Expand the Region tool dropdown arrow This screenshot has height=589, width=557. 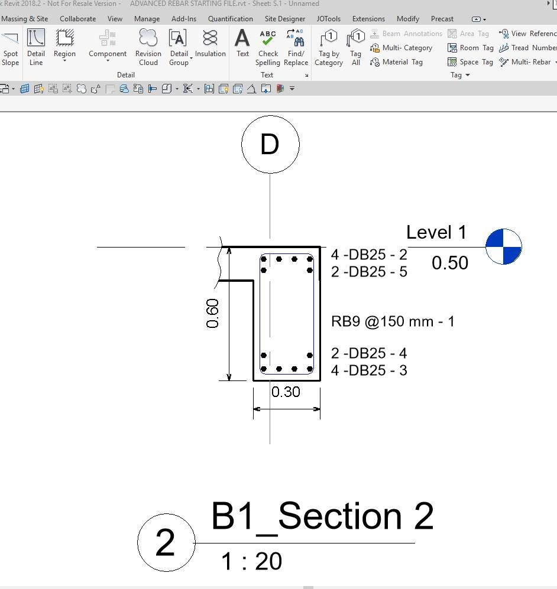pyautogui.click(x=64, y=60)
